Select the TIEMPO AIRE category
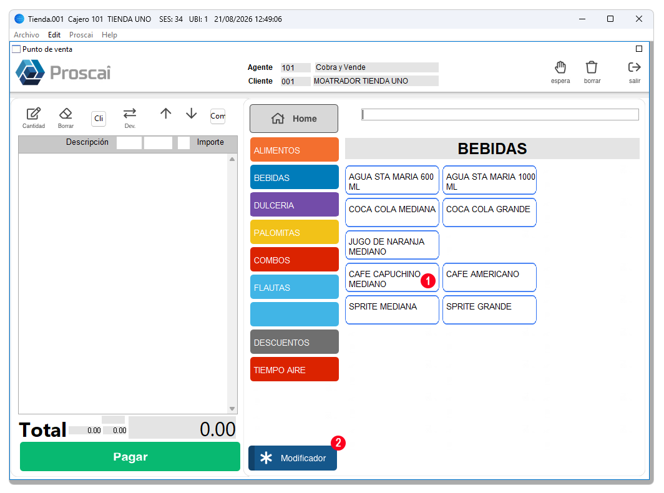 [x=295, y=369]
